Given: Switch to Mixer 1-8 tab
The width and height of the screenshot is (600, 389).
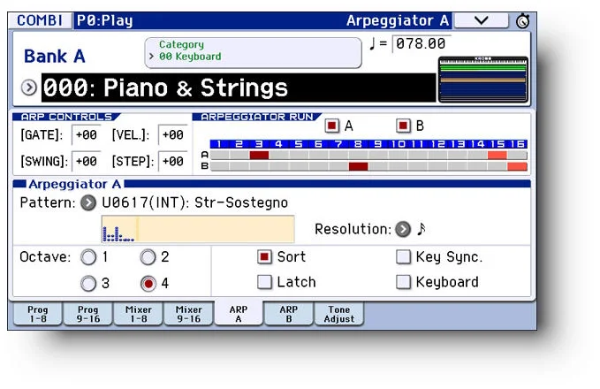Looking at the screenshot, I should pyautogui.click(x=139, y=314).
